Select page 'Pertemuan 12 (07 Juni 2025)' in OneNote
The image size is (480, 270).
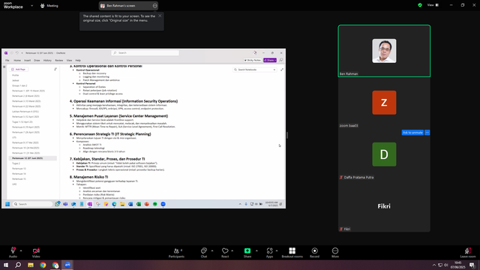[x=33, y=158]
